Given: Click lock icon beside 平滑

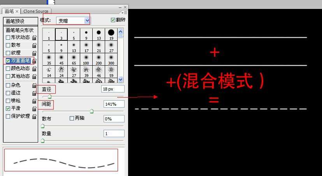Looking at the screenshot, I should [35, 108].
